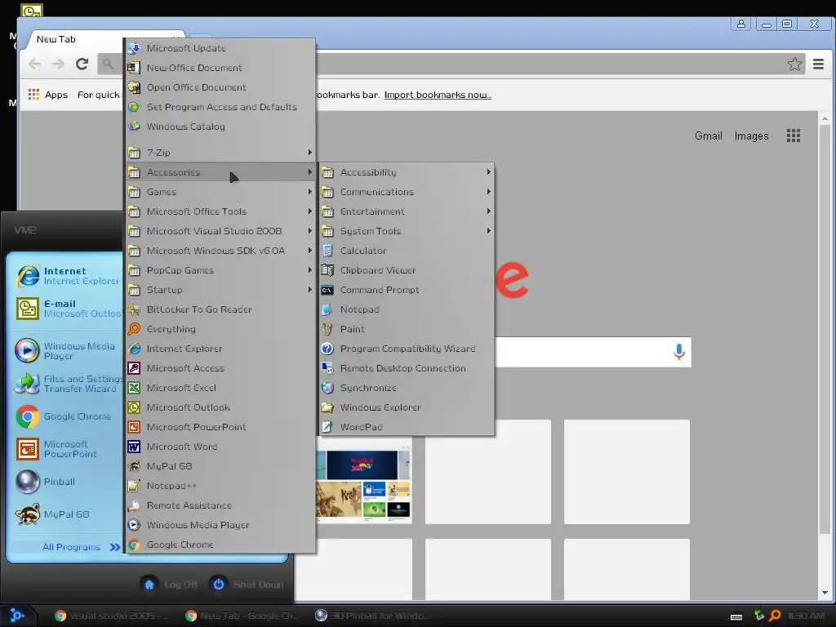The image size is (836, 627).
Task: Expand Microsoft Windows SDK v6.0A folder
Action: [x=220, y=251]
